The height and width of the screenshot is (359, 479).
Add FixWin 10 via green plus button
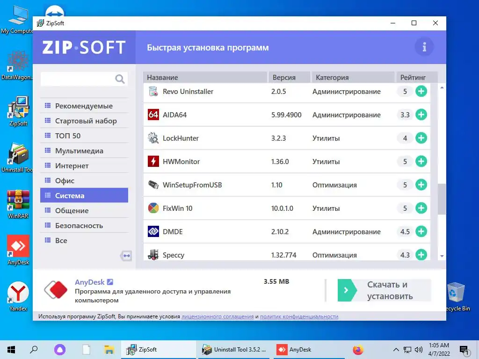click(x=421, y=208)
